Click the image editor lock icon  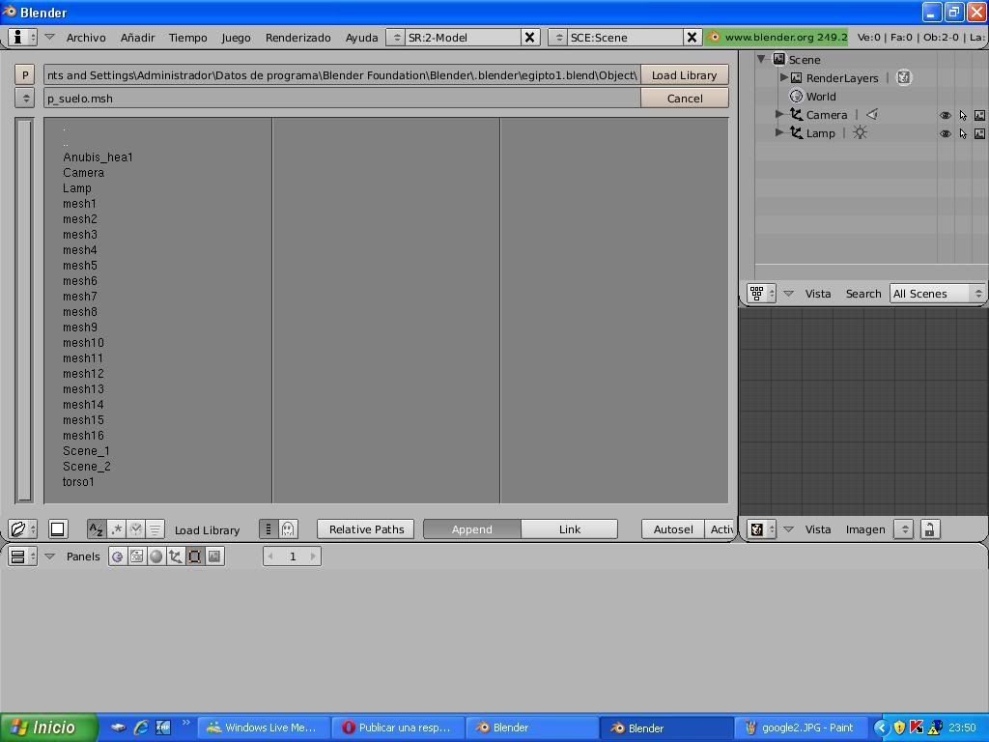tap(929, 528)
